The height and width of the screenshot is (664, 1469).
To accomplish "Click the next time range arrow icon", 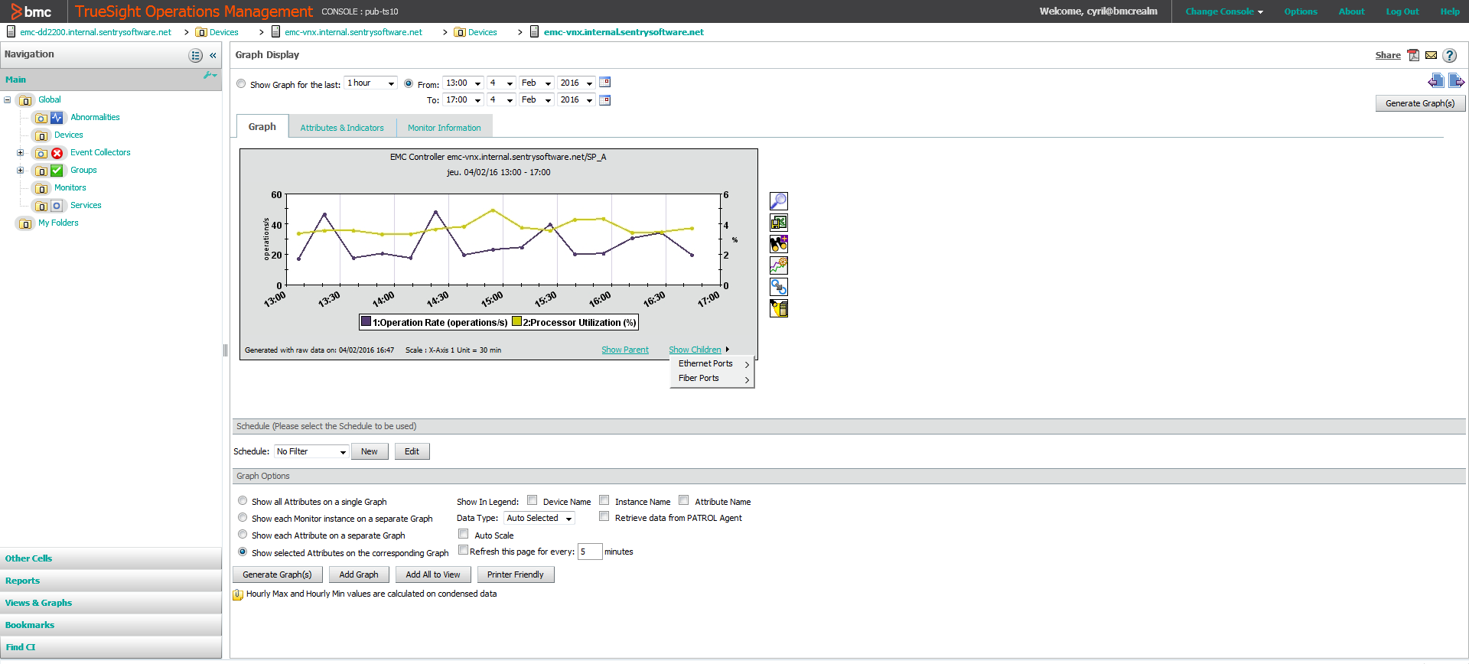I will (x=1456, y=81).
